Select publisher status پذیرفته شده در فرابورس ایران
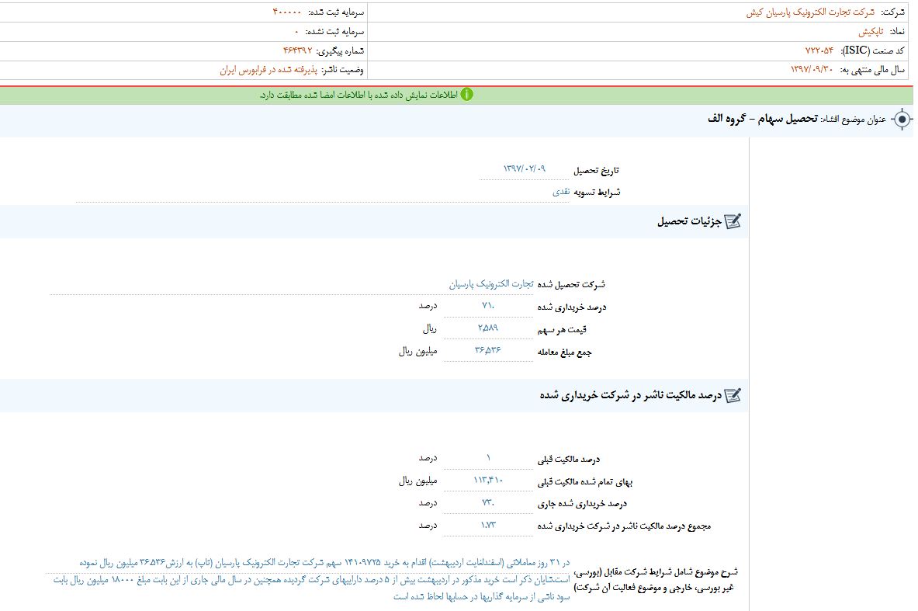This screenshot has width=918, height=611. 268,71
